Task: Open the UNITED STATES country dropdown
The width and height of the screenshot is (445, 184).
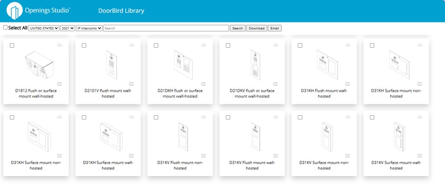Action: 44,29
